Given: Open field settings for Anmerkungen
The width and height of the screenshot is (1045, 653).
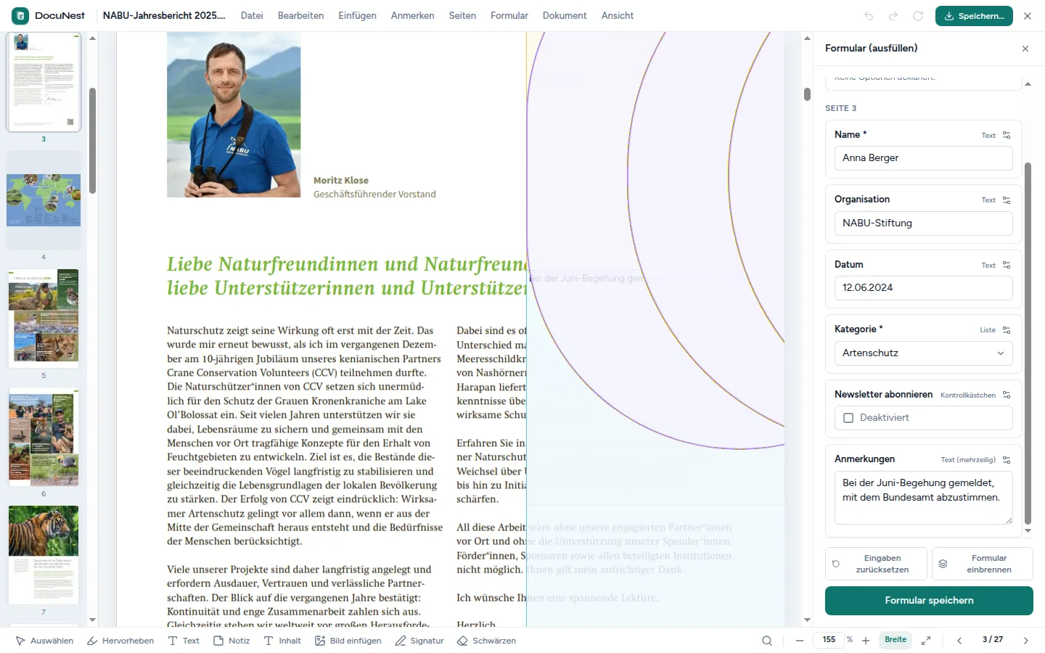Looking at the screenshot, I should coord(1007,459).
